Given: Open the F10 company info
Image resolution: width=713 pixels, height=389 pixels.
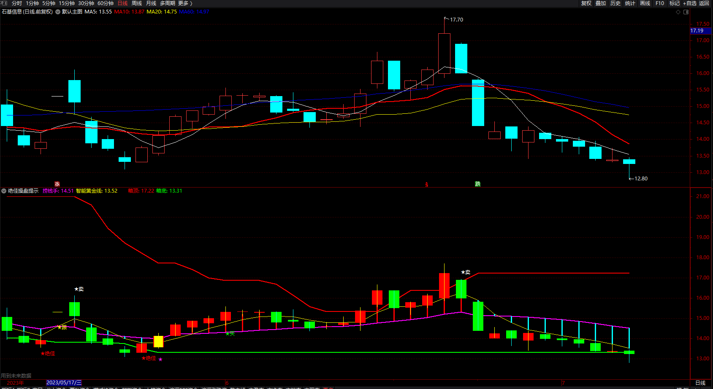Looking at the screenshot, I should click(660, 3).
